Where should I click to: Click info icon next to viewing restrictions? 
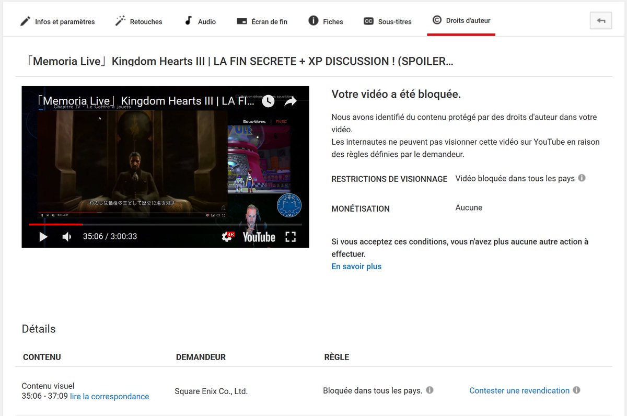pos(582,178)
